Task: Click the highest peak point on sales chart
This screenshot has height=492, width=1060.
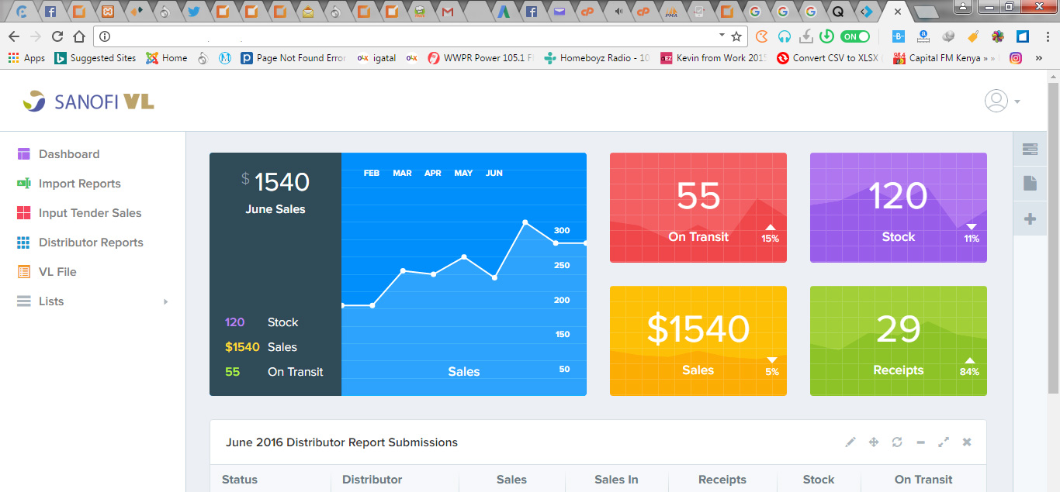Action: tap(525, 222)
